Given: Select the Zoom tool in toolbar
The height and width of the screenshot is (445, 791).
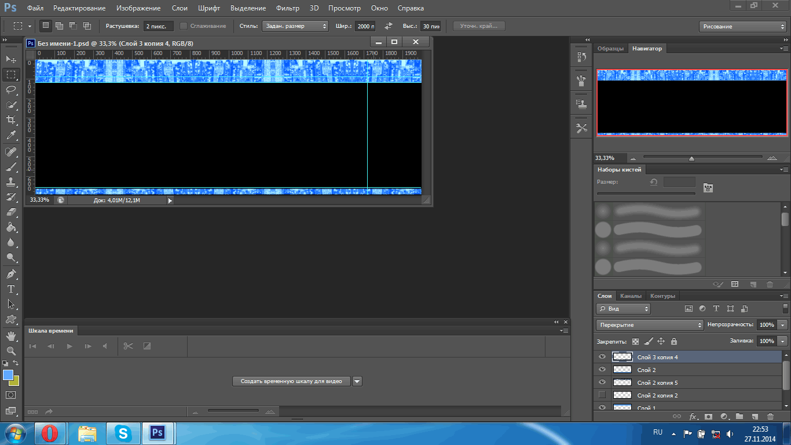Looking at the screenshot, I should point(11,351).
